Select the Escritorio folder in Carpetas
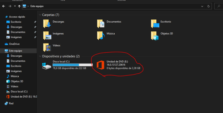 (x=155, y=24)
